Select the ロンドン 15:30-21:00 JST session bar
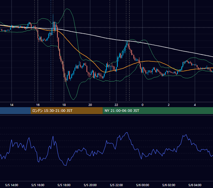Viewport: 213px width, 188px height. (66, 111)
